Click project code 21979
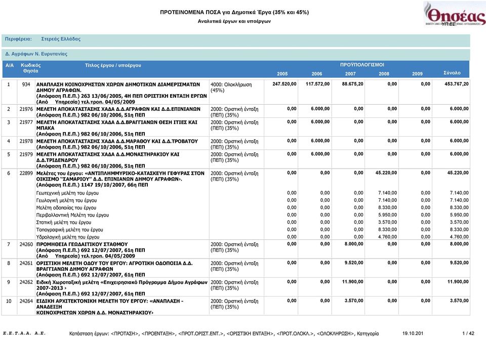Image resolution: width=486 pixels, height=337 pixels. (26, 154)
